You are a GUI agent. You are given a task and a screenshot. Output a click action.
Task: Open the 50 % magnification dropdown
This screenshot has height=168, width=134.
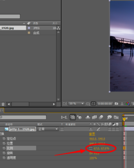(76, 104)
